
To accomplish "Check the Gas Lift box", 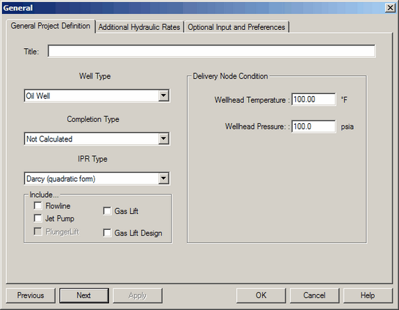I will point(107,211).
